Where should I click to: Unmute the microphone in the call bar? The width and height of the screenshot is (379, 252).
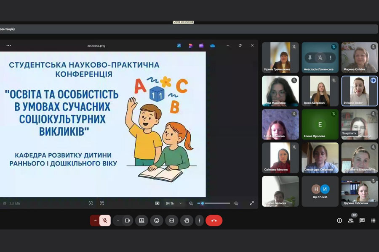point(105,220)
